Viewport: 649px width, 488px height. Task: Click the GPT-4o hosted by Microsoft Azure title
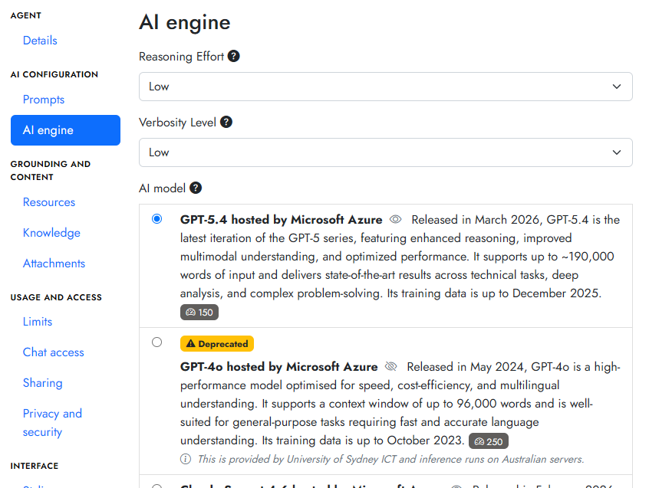(x=279, y=366)
